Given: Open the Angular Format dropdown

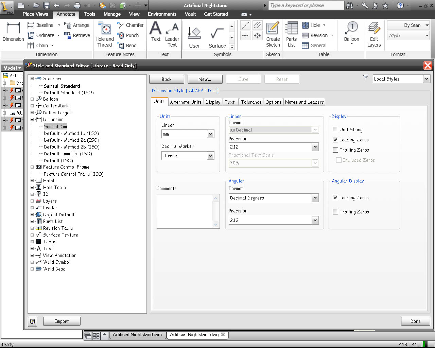Looking at the screenshot, I should point(315,198).
